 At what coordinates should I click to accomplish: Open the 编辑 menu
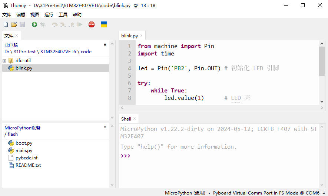click(21, 15)
